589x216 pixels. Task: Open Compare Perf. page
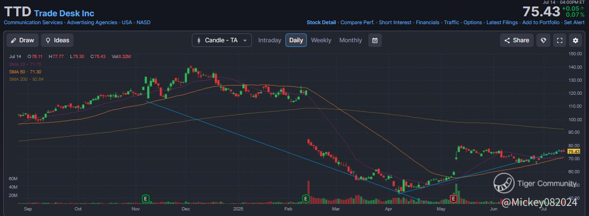pyautogui.click(x=357, y=22)
